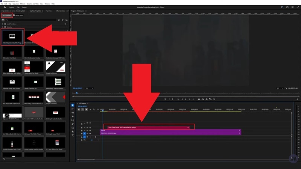Select the Type tool
The image size is (301, 169).
pos(73,135)
